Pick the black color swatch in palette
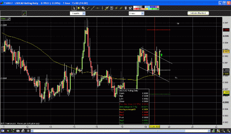Screen dimensions: 231x134 143,7
